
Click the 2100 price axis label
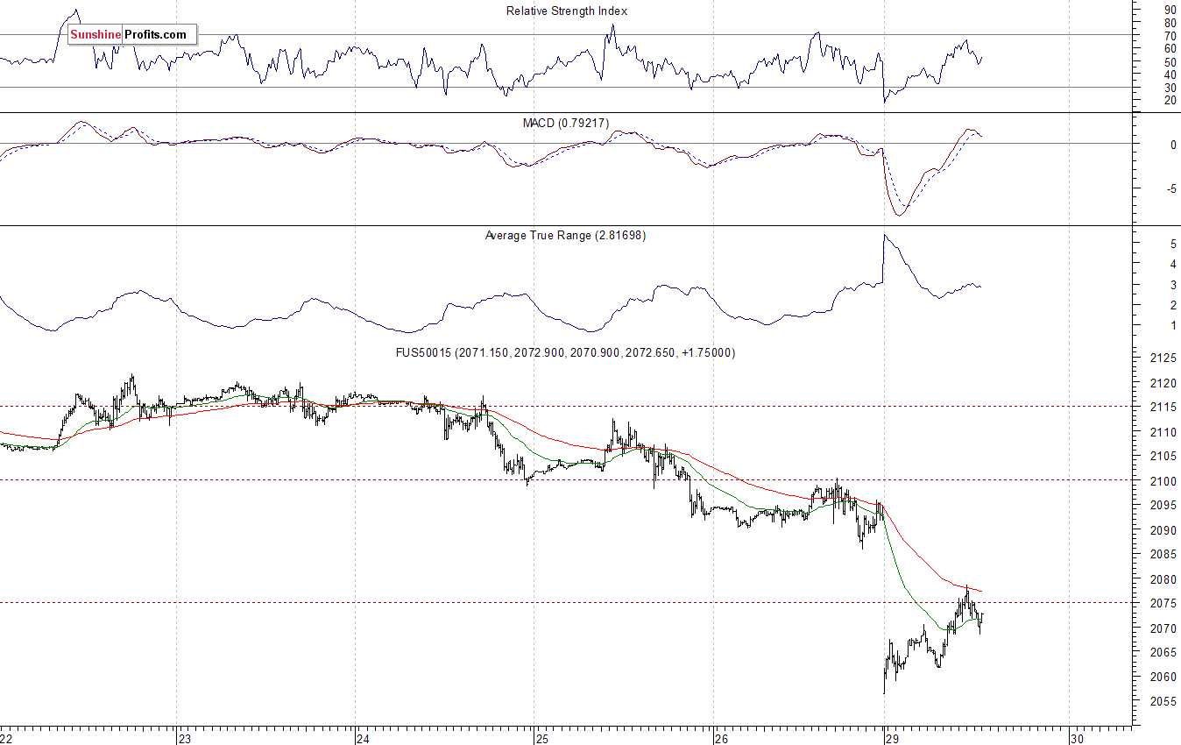tap(1163, 481)
